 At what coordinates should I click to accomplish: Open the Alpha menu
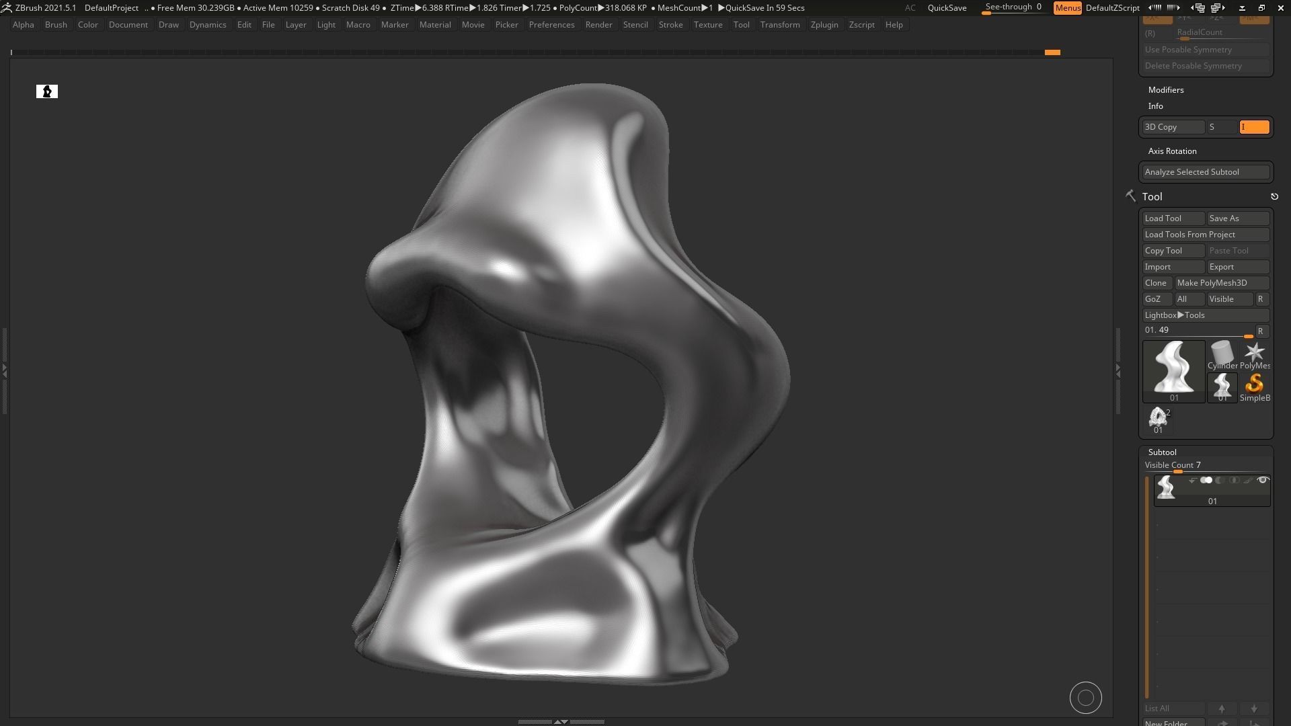(x=24, y=25)
